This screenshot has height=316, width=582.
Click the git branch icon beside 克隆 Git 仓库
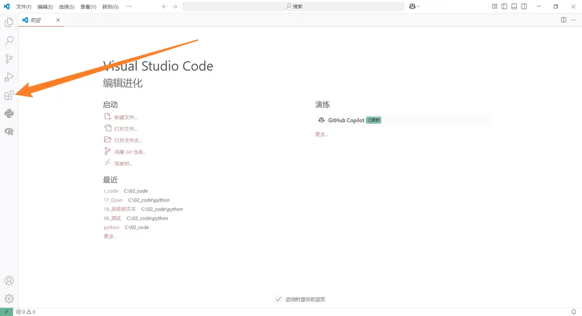tap(107, 151)
